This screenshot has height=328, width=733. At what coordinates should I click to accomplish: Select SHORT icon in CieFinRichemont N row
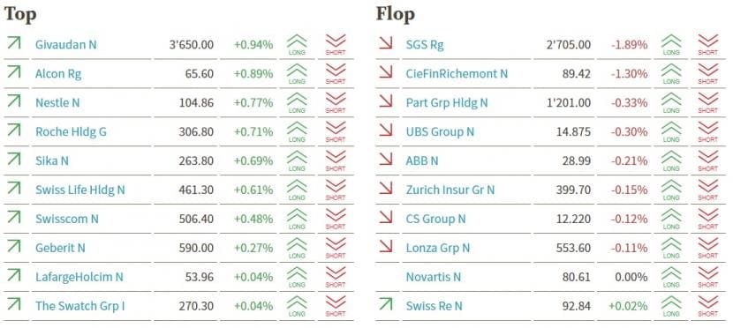pos(707,74)
